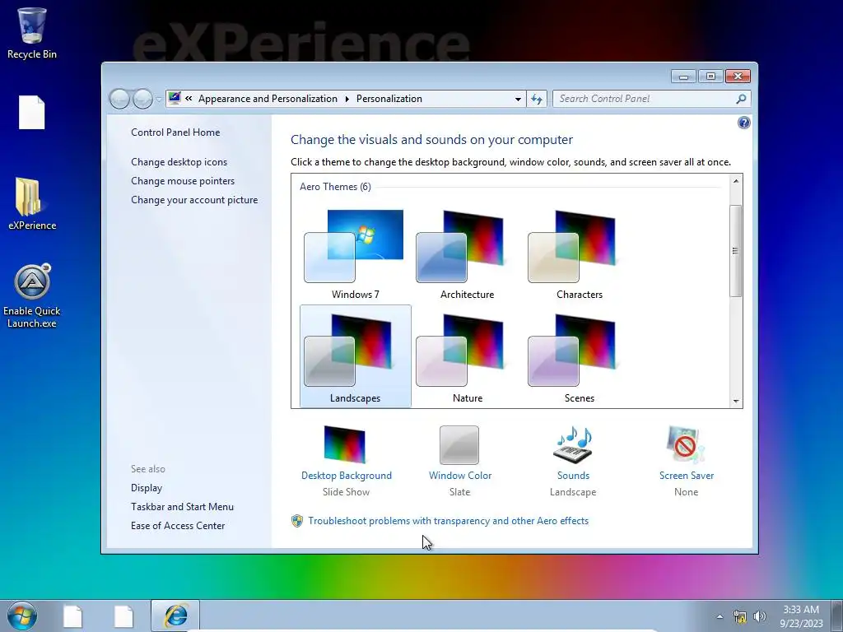The height and width of the screenshot is (632, 843).
Task: Click the shield icon beside Troubleshoot link
Action: coord(296,521)
